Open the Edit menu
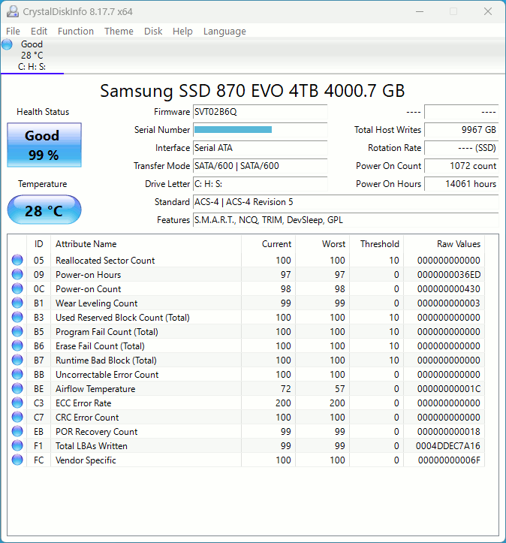 [39, 31]
